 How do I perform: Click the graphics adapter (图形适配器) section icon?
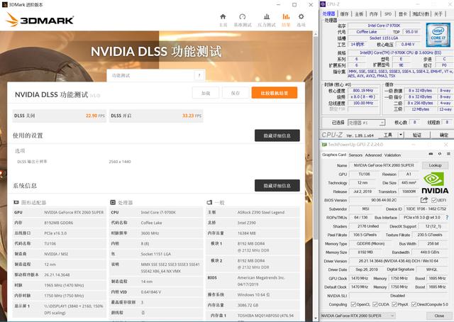[16, 202]
